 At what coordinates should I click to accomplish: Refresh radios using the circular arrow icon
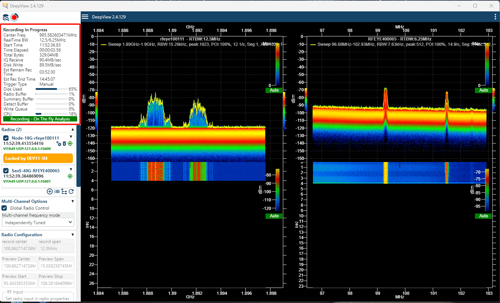coord(71,191)
